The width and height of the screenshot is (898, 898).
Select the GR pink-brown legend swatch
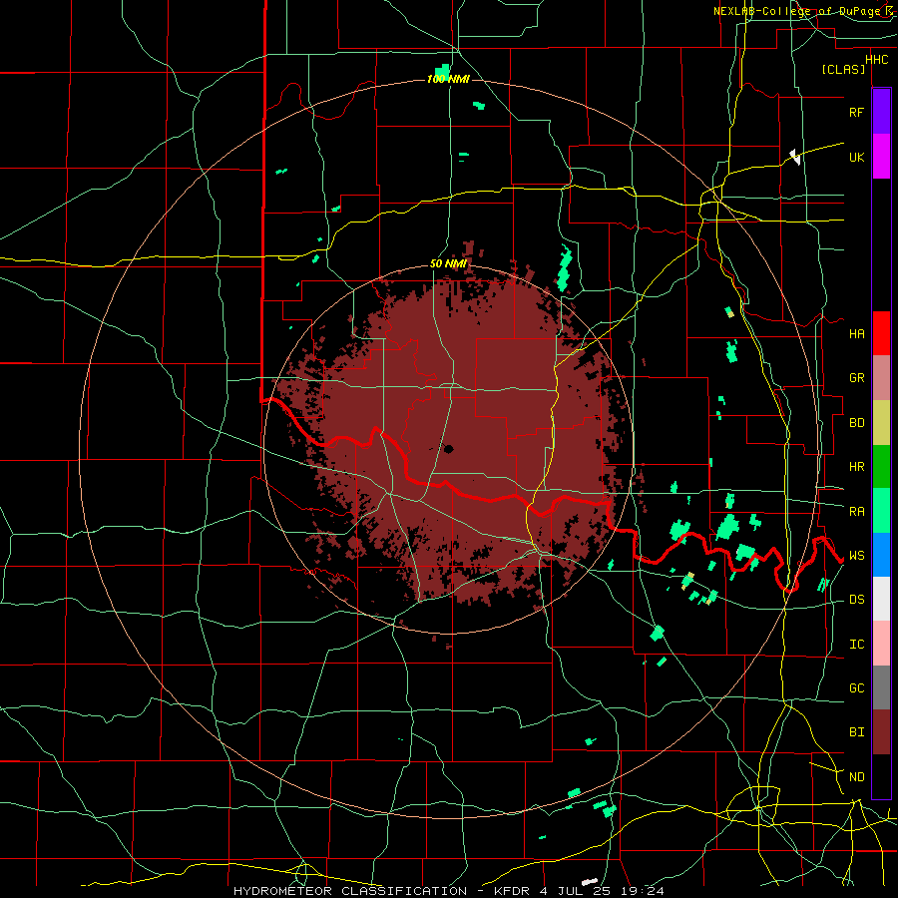881,377
